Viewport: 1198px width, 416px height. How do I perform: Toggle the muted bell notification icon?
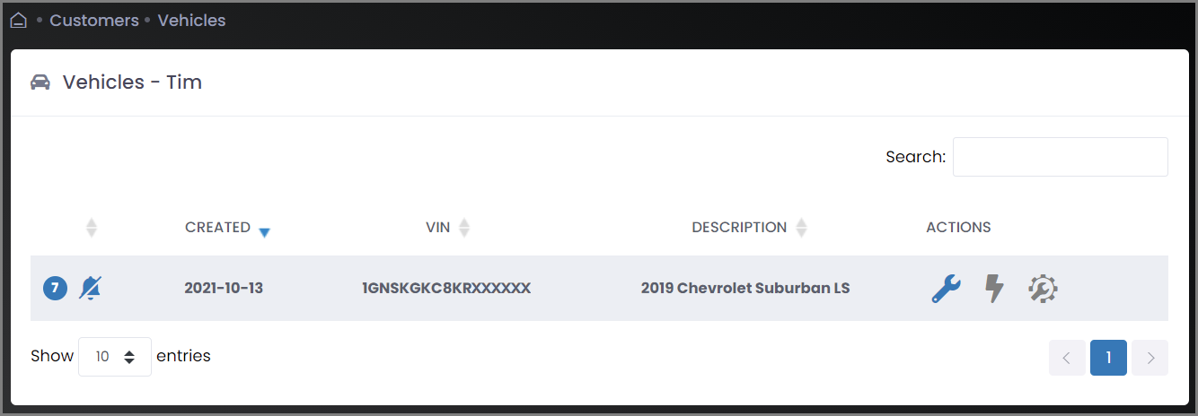tap(90, 288)
